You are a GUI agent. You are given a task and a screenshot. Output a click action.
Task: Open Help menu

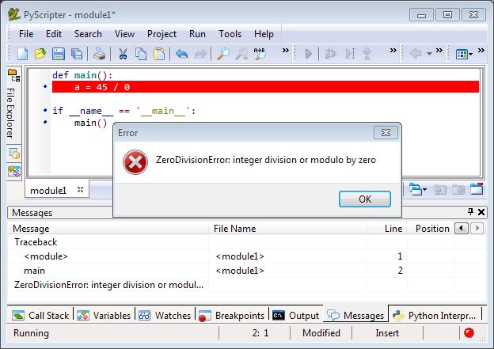(x=264, y=34)
